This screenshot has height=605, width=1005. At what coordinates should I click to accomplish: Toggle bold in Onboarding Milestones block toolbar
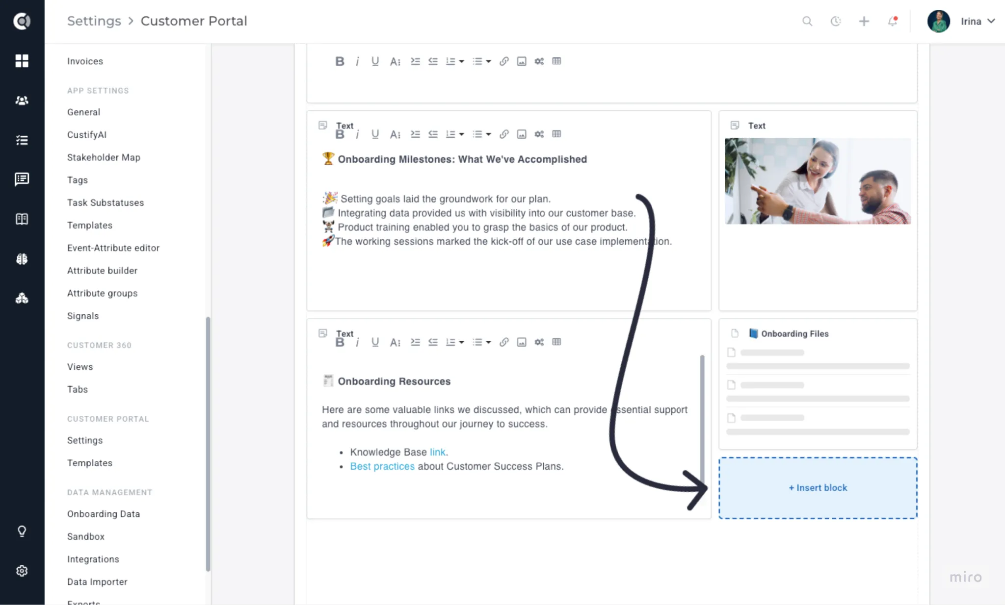click(340, 134)
